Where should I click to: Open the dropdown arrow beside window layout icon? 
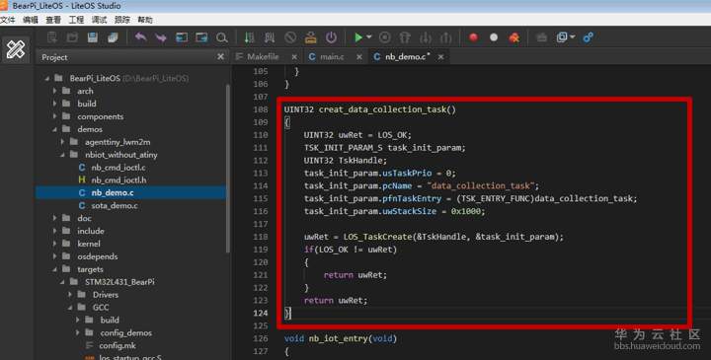coord(572,37)
